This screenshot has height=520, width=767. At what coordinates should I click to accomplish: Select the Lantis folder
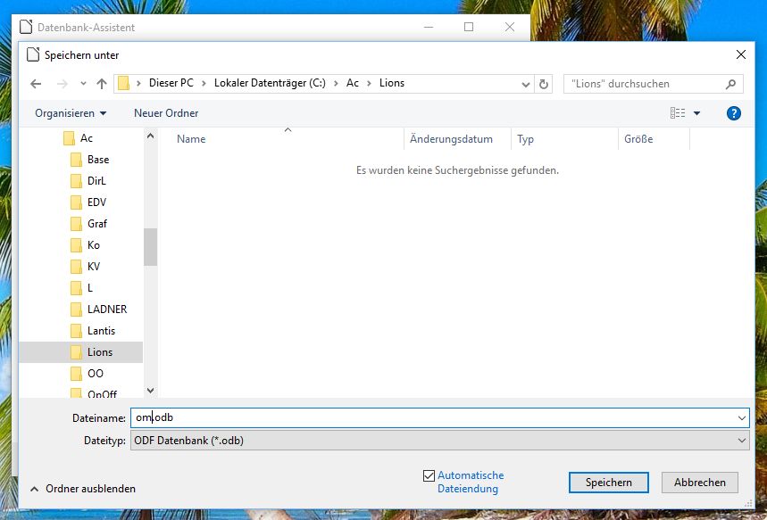click(x=93, y=331)
